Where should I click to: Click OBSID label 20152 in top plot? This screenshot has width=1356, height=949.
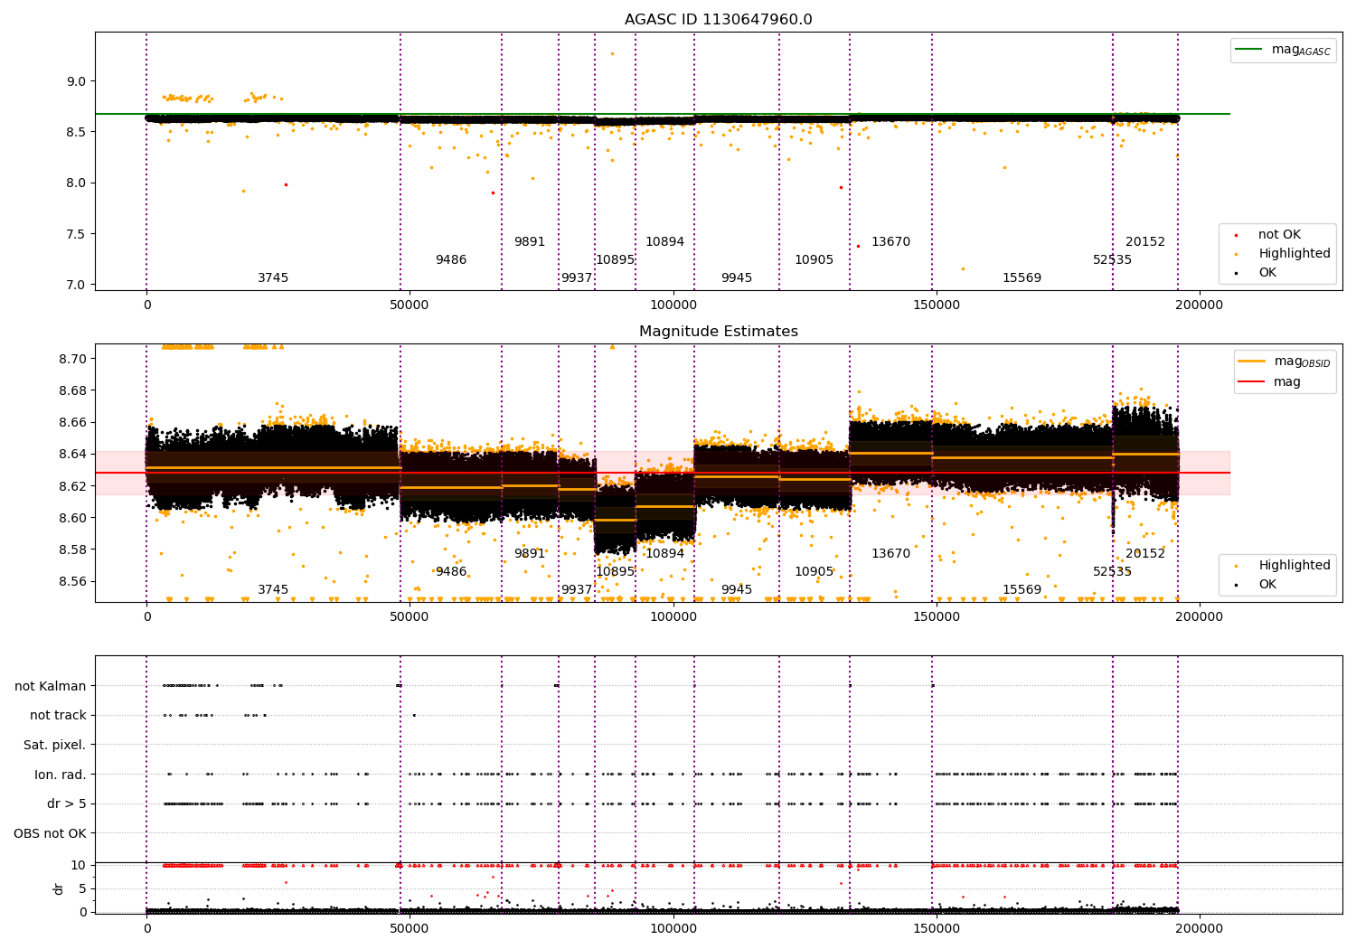pos(1145,242)
